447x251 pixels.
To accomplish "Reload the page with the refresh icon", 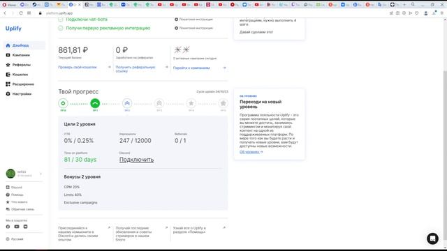I will [x=21, y=13].
